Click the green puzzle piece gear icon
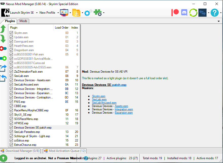 [98, 13]
